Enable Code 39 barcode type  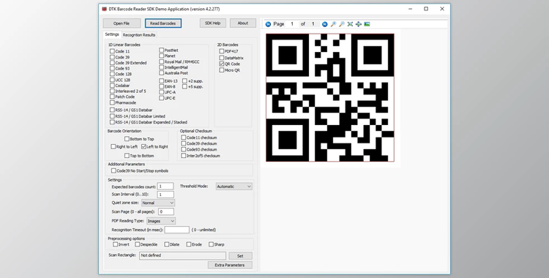[112, 57]
